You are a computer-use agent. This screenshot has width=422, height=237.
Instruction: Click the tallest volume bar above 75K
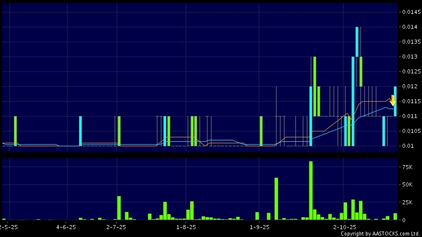pyautogui.click(x=311, y=190)
